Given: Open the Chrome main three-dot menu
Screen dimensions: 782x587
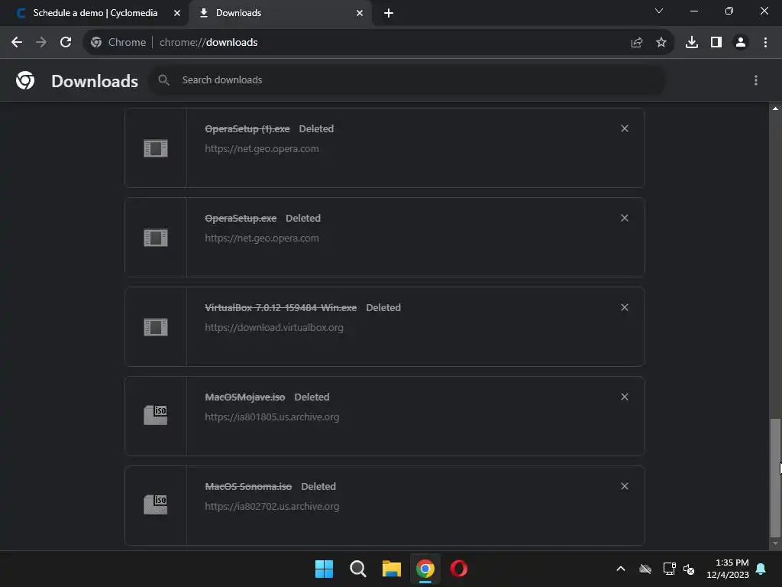Looking at the screenshot, I should coord(765,43).
